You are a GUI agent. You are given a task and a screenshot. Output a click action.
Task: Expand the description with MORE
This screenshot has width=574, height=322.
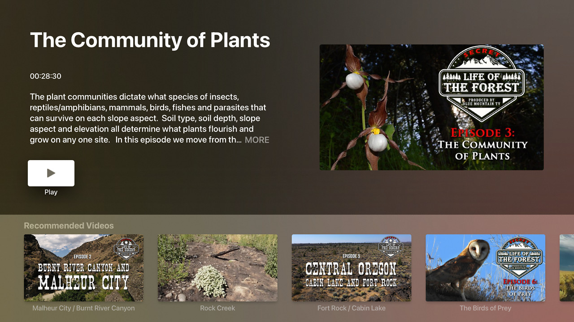point(257,140)
